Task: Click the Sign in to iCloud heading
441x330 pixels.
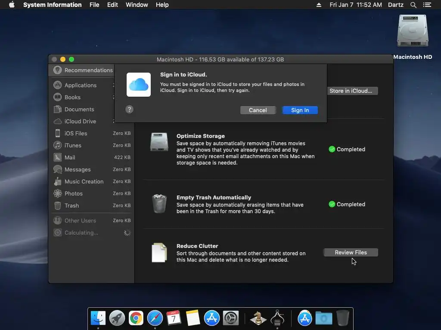Action: tap(183, 75)
